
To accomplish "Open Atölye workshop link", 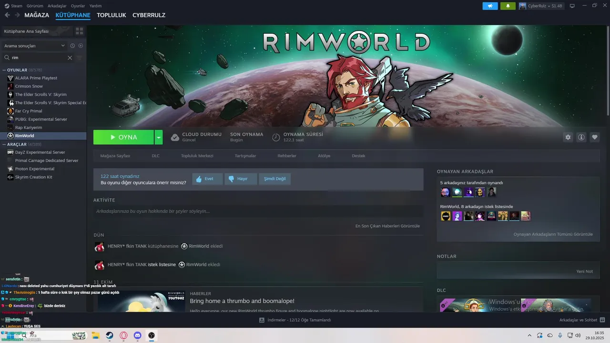I will click(x=324, y=156).
